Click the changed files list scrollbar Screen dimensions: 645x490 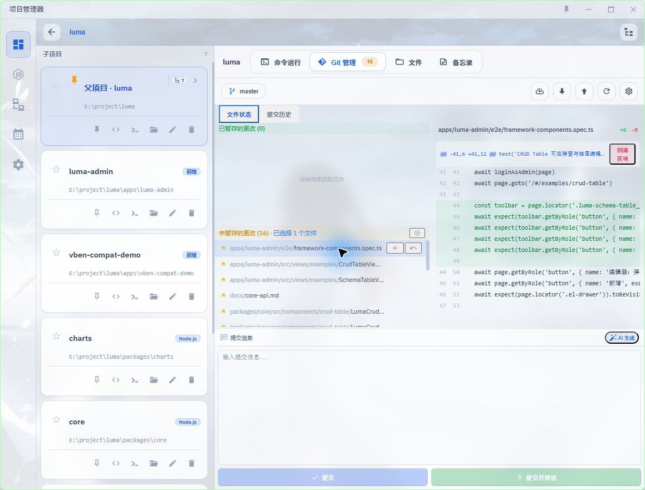click(x=427, y=255)
